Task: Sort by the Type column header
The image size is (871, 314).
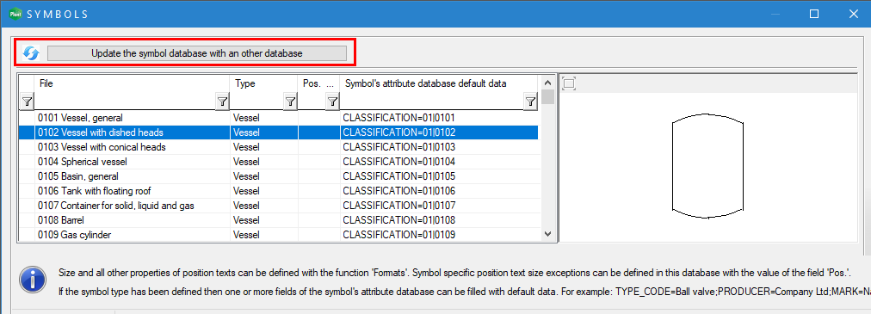Action: click(264, 83)
